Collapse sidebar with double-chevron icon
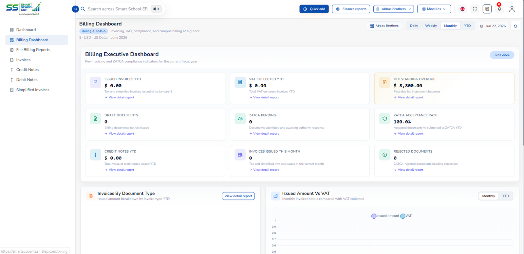 coord(75,9)
